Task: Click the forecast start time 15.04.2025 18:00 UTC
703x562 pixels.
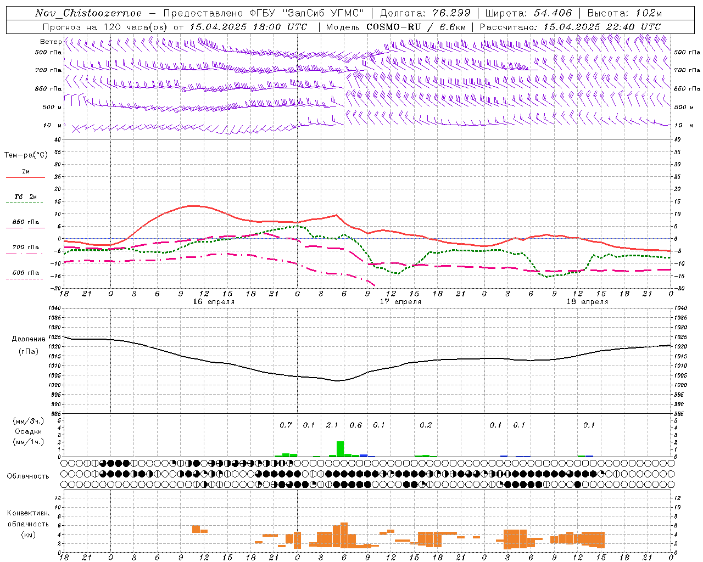Action: tap(248, 27)
